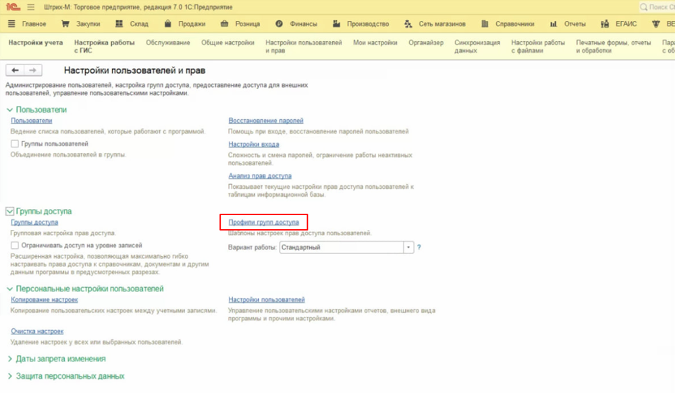The image size is (675, 393).
Task: Open the Отчеты menu section
Action: pyautogui.click(x=568, y=24)
